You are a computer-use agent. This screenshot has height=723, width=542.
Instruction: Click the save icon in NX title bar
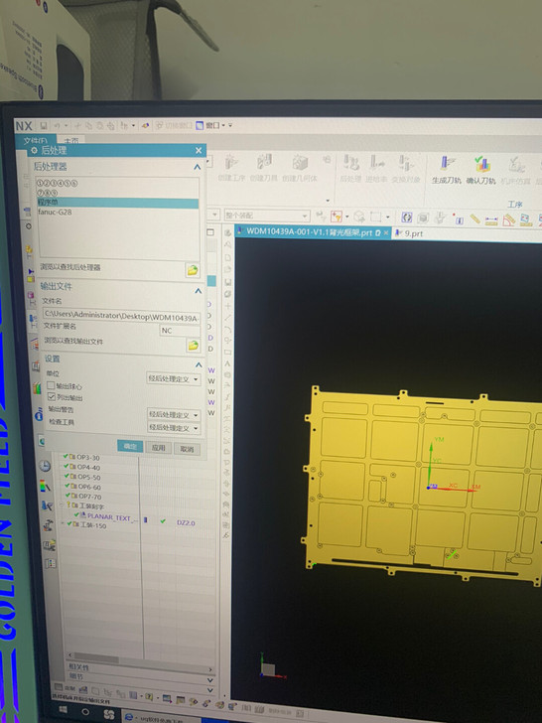(x=44, y=125)
